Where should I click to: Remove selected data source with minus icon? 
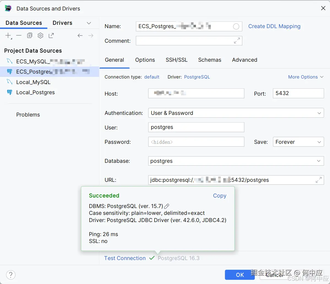[19, 36]
